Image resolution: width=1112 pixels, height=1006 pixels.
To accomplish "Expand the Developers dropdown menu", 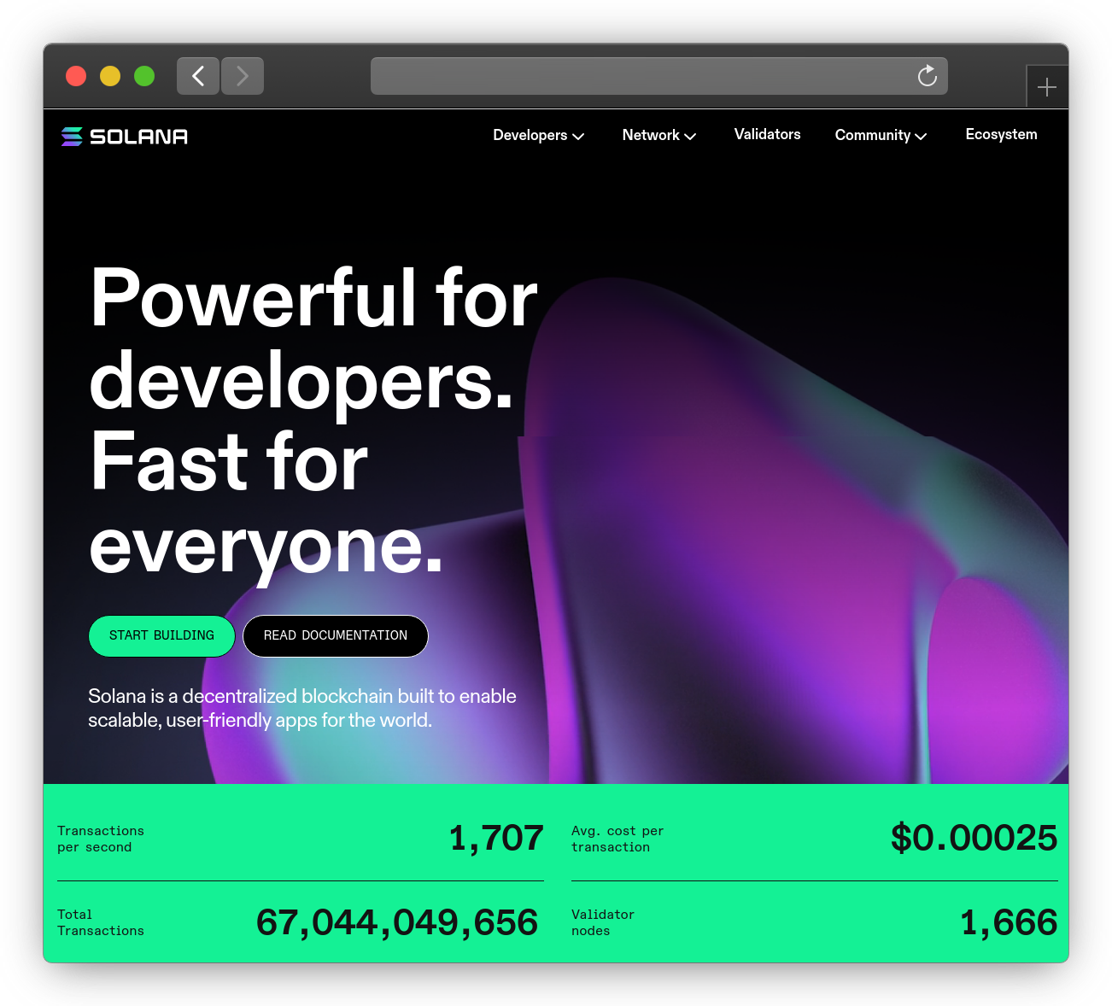I will coord(539,135).
